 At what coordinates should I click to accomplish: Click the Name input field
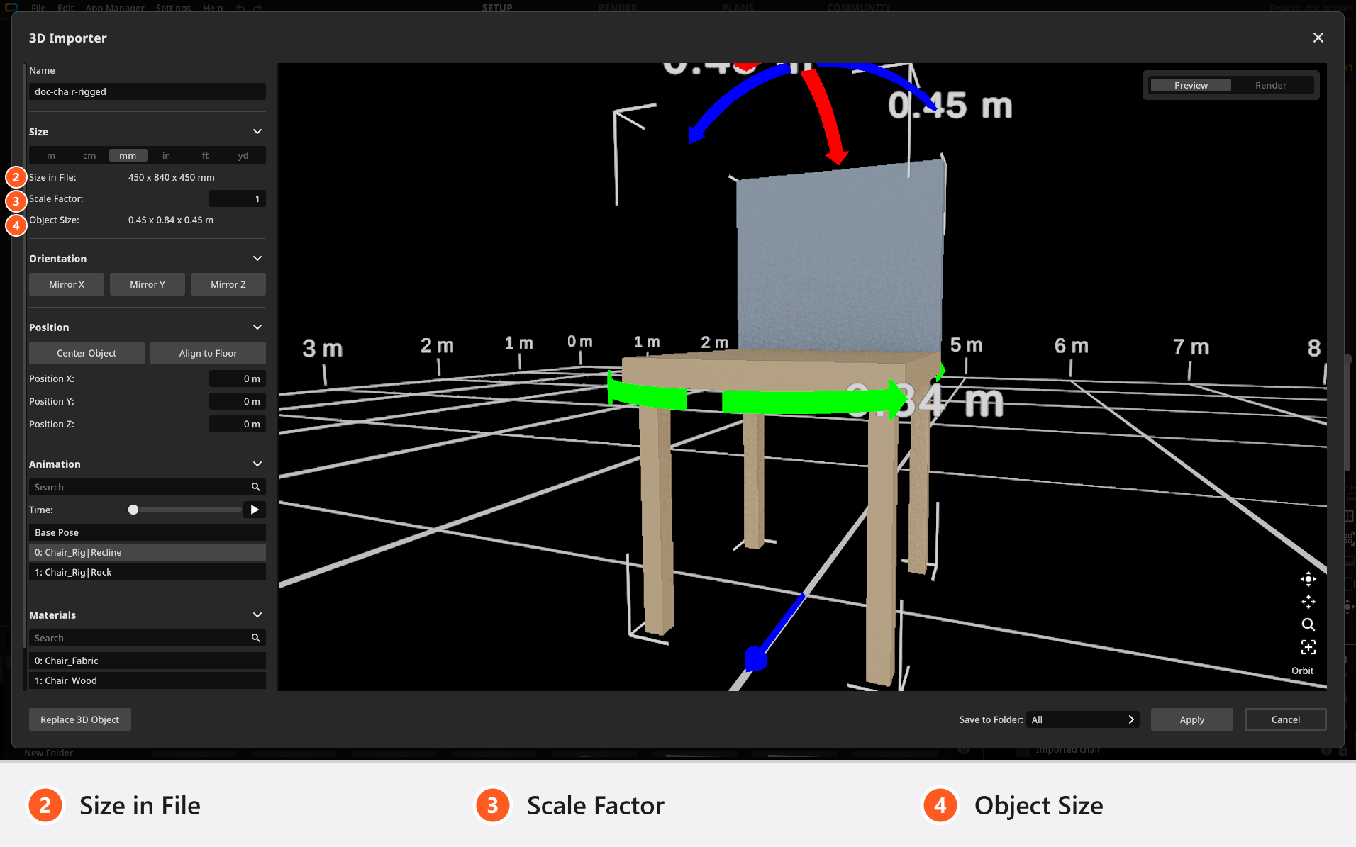click(x=148, y=91)
